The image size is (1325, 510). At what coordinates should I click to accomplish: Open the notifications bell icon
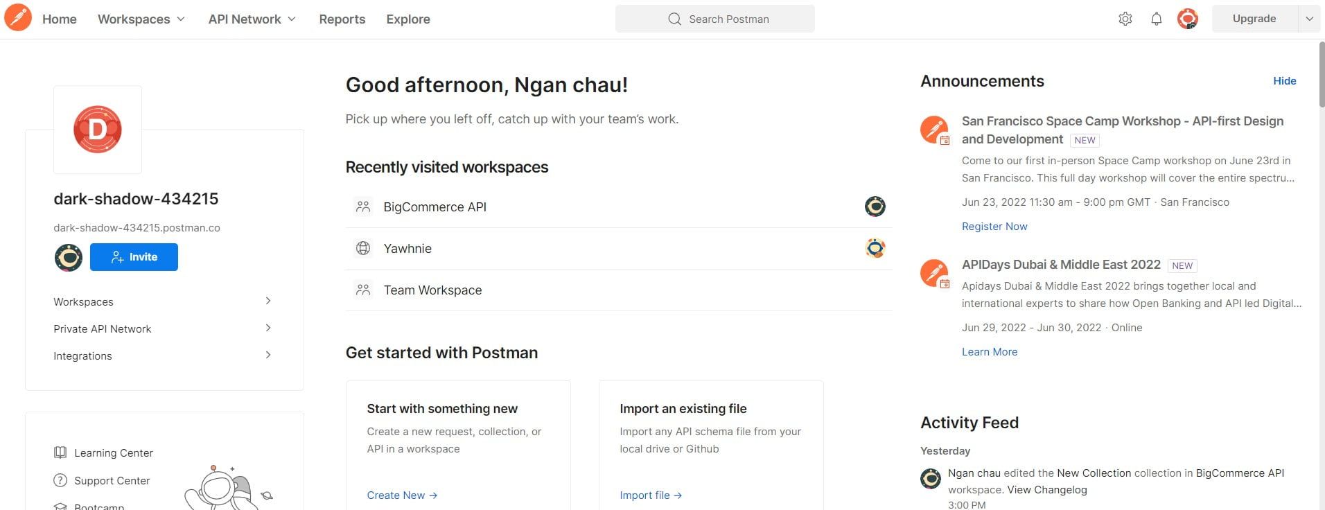coord(1157,19)
